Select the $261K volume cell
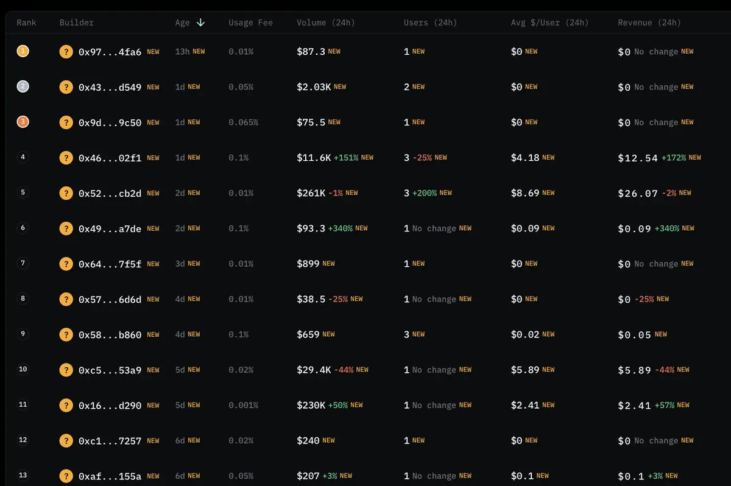 coord(311,193)
